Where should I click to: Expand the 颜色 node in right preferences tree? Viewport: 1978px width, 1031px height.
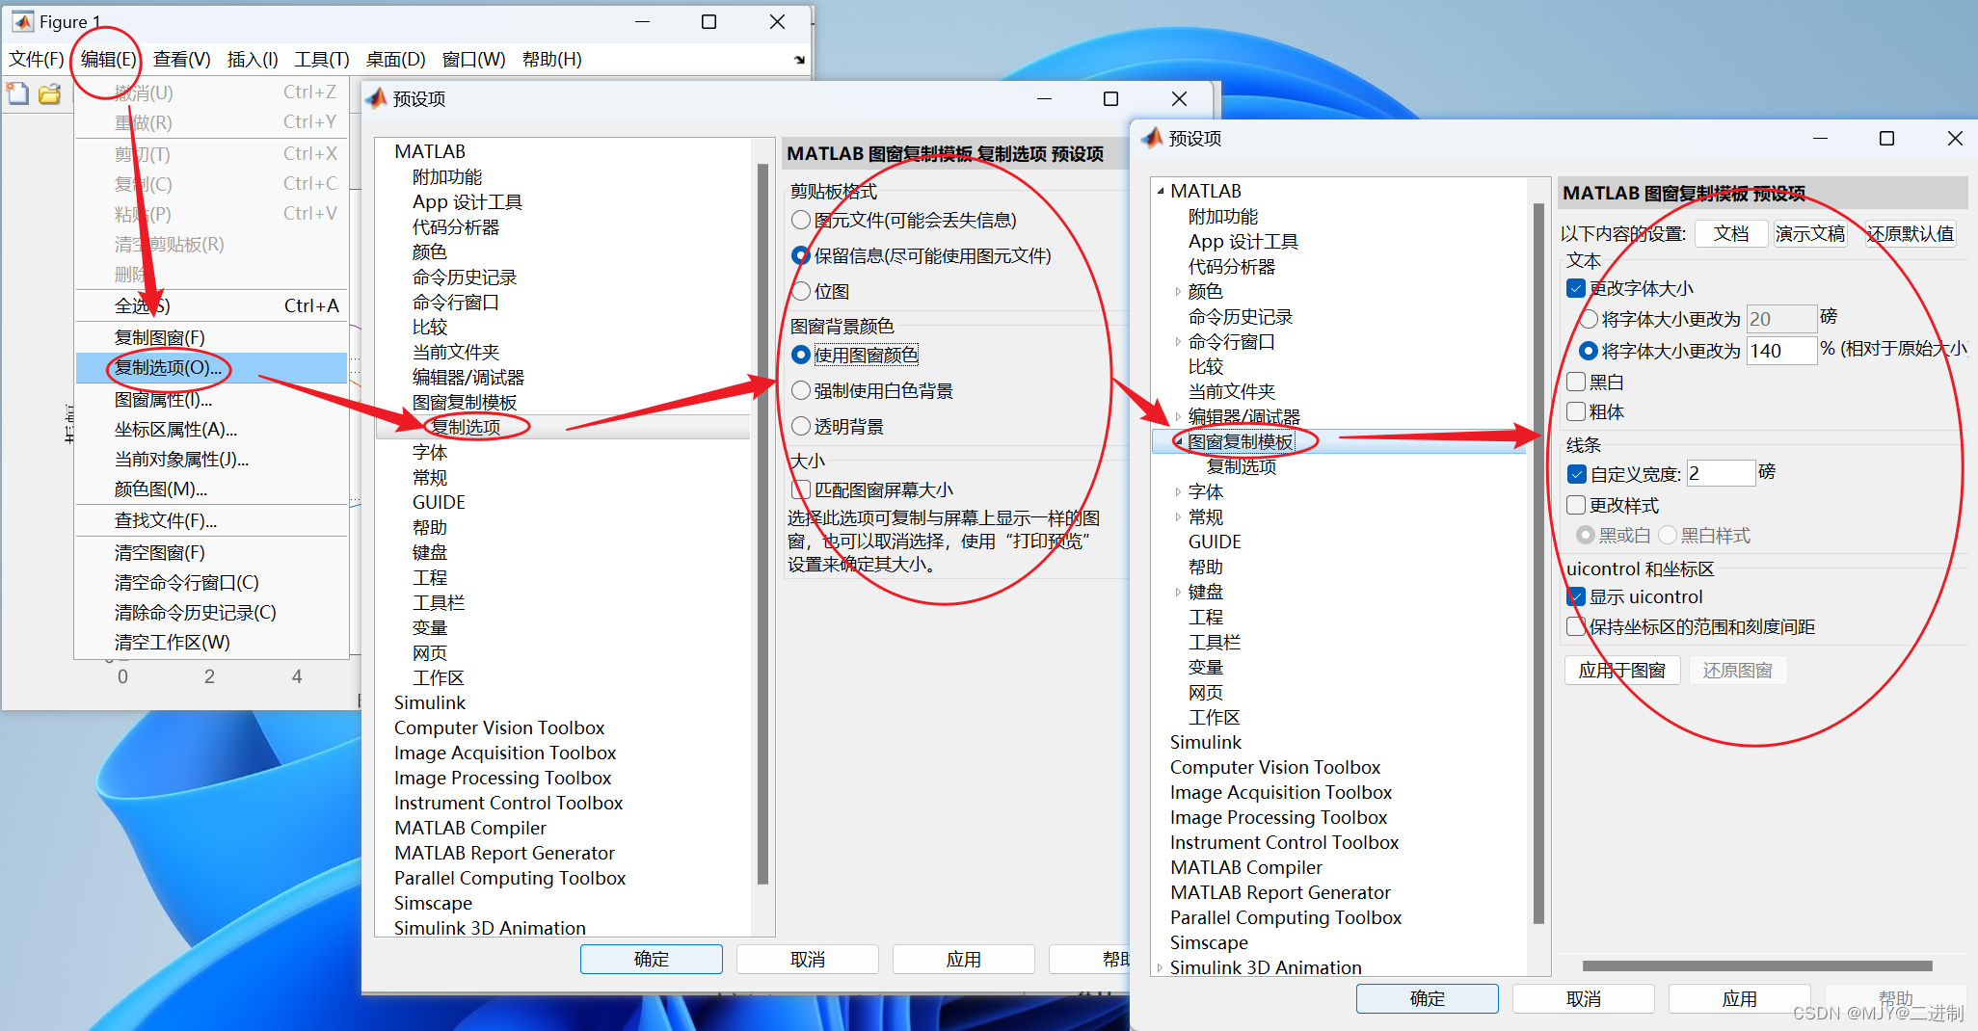[1178, 291]
